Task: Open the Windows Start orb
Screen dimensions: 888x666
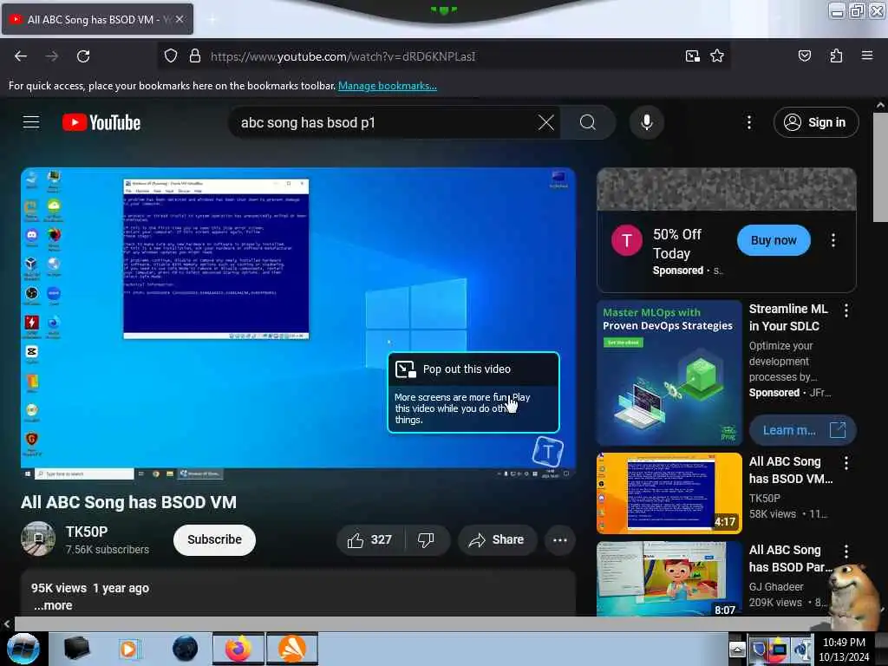Action: pyautogui.click(x=23, y=649)
